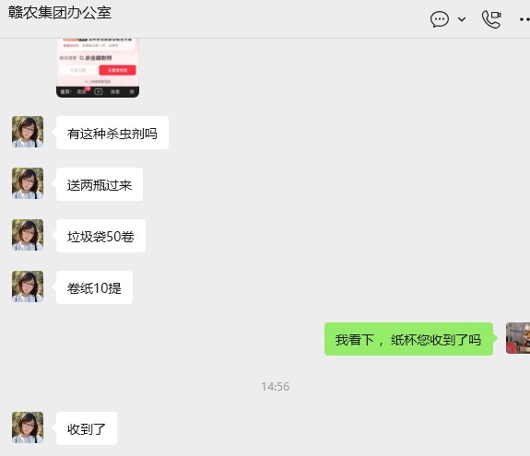Click avatar beside '卷纸10提' message
This screenshot has height=456, width=530.
click(x=28, y=286)
